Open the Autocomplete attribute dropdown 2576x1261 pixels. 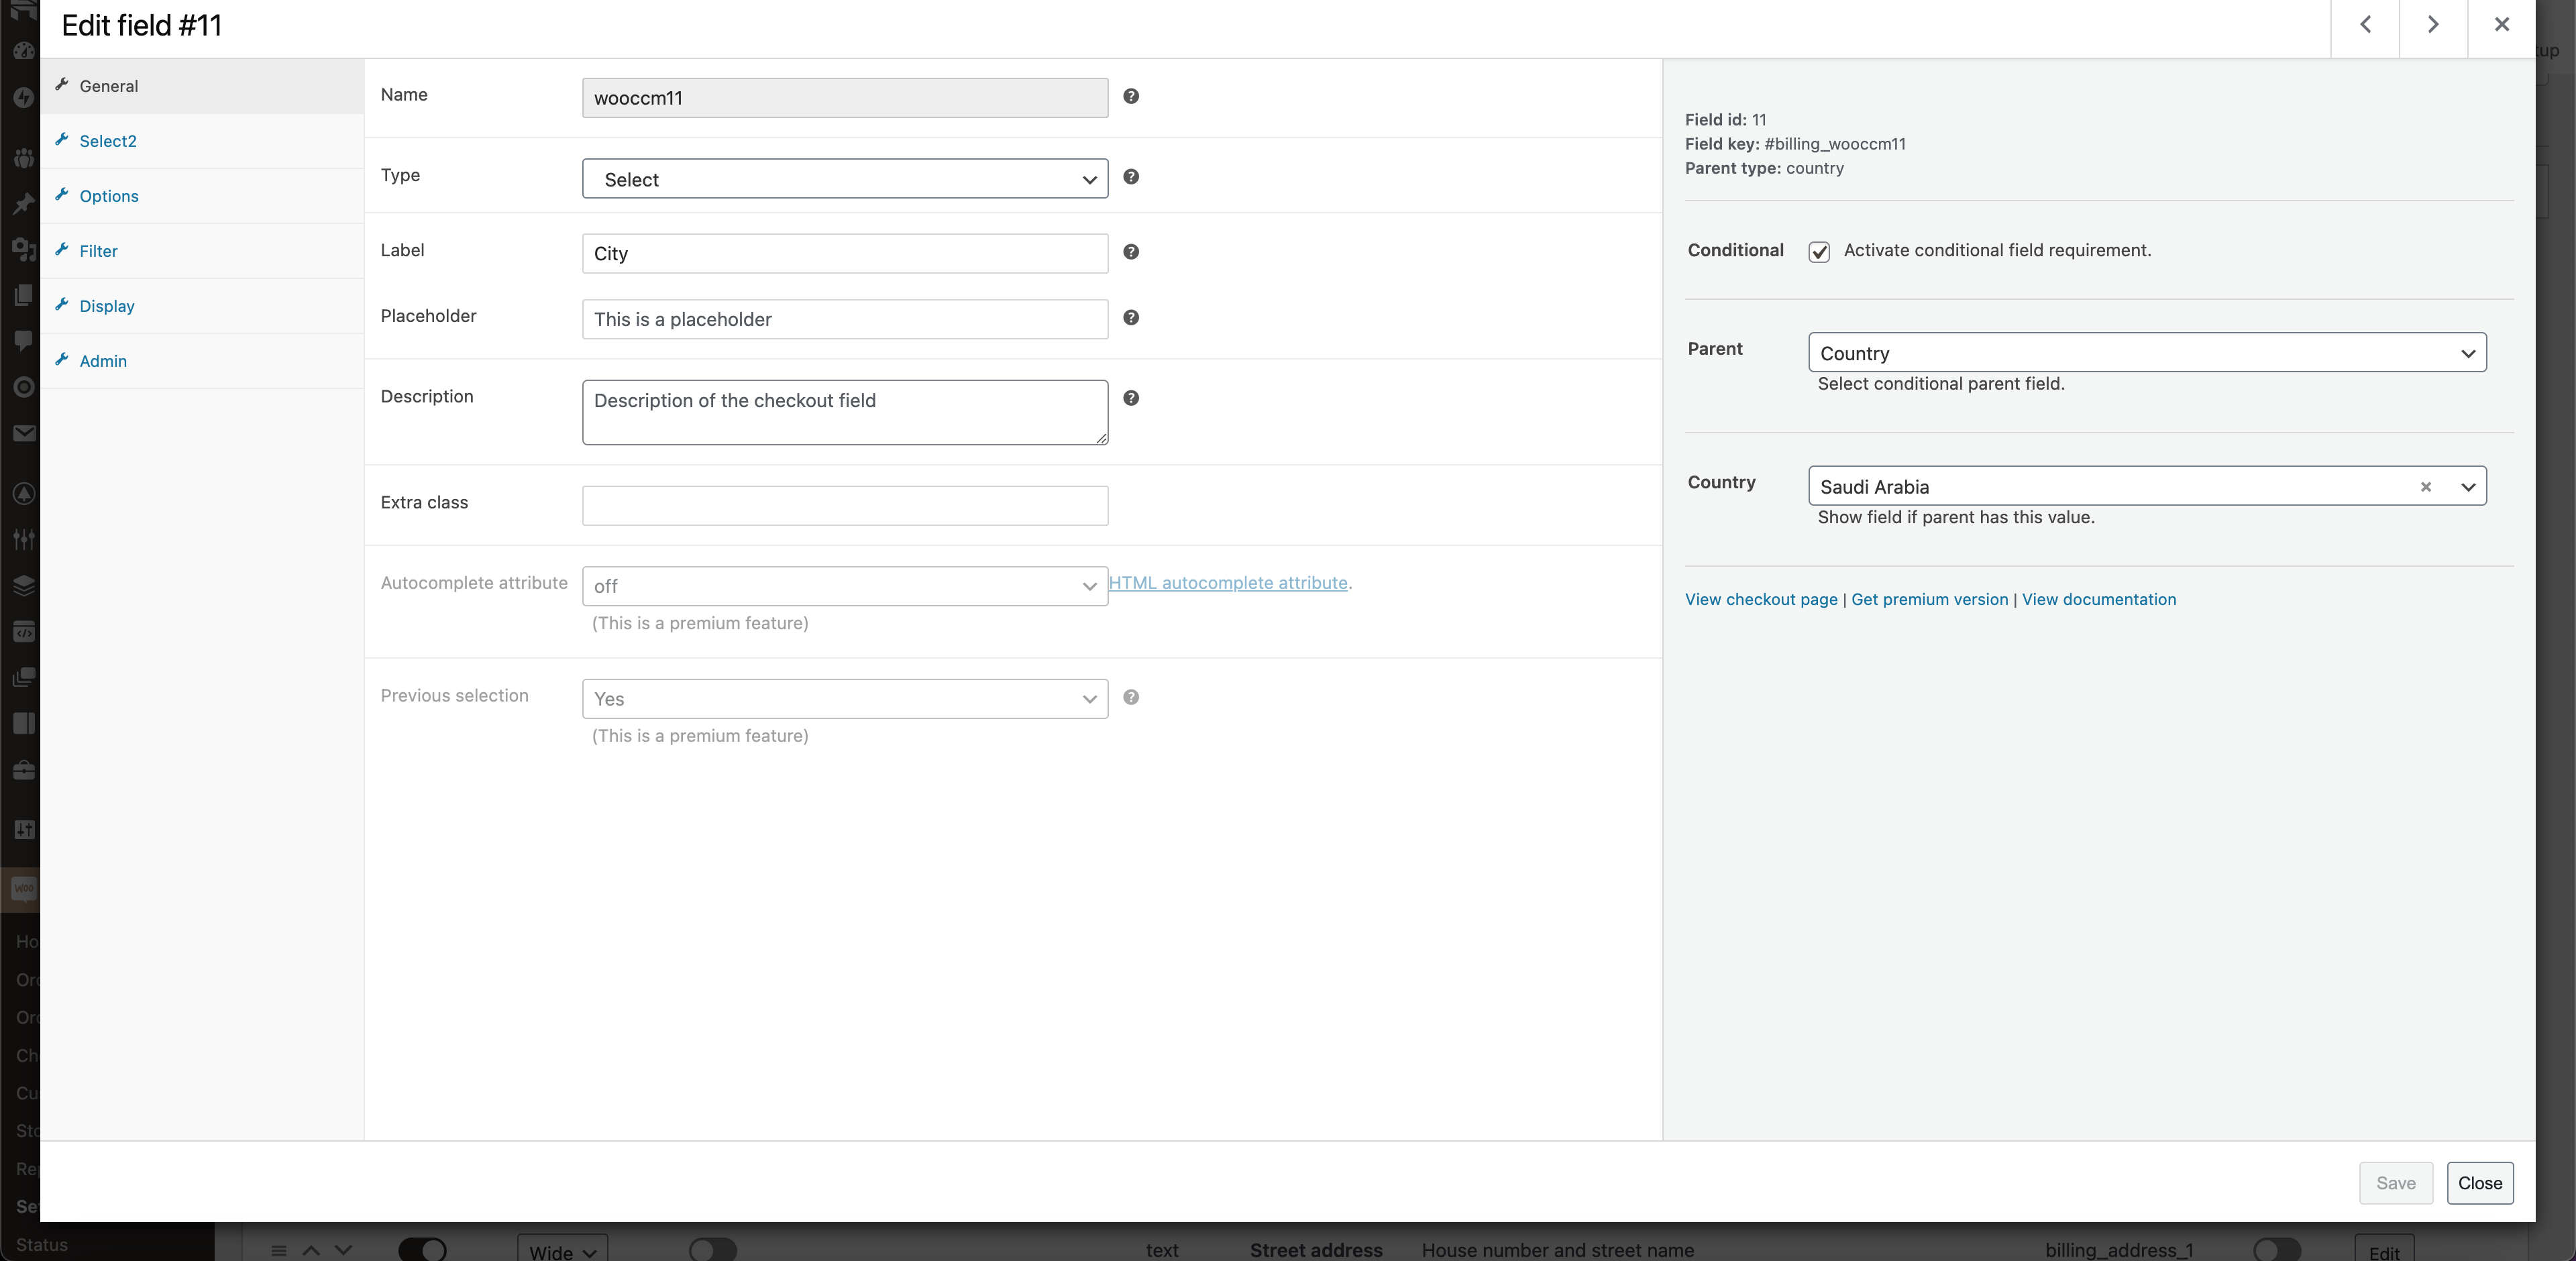pos(845,586)
